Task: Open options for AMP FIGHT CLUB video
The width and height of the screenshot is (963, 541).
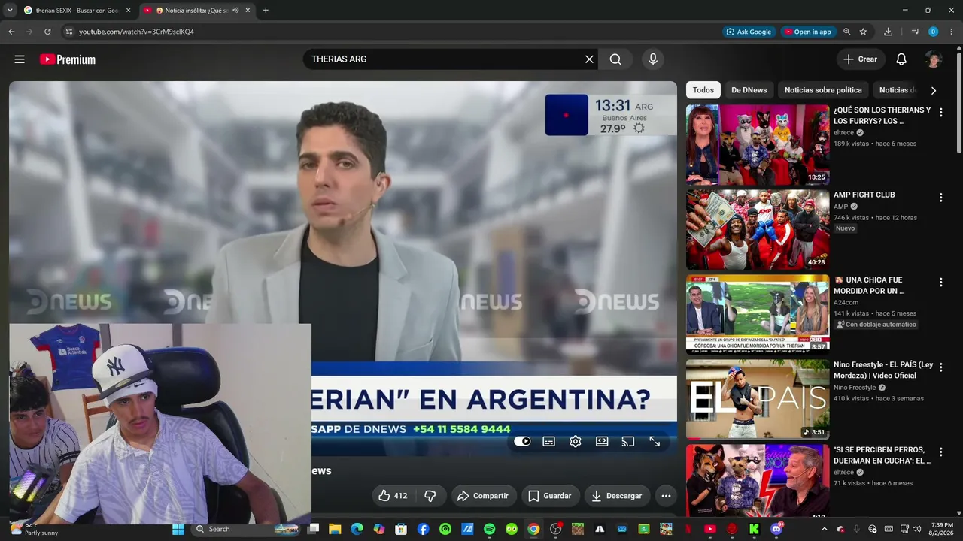Action: click(940, 198)
